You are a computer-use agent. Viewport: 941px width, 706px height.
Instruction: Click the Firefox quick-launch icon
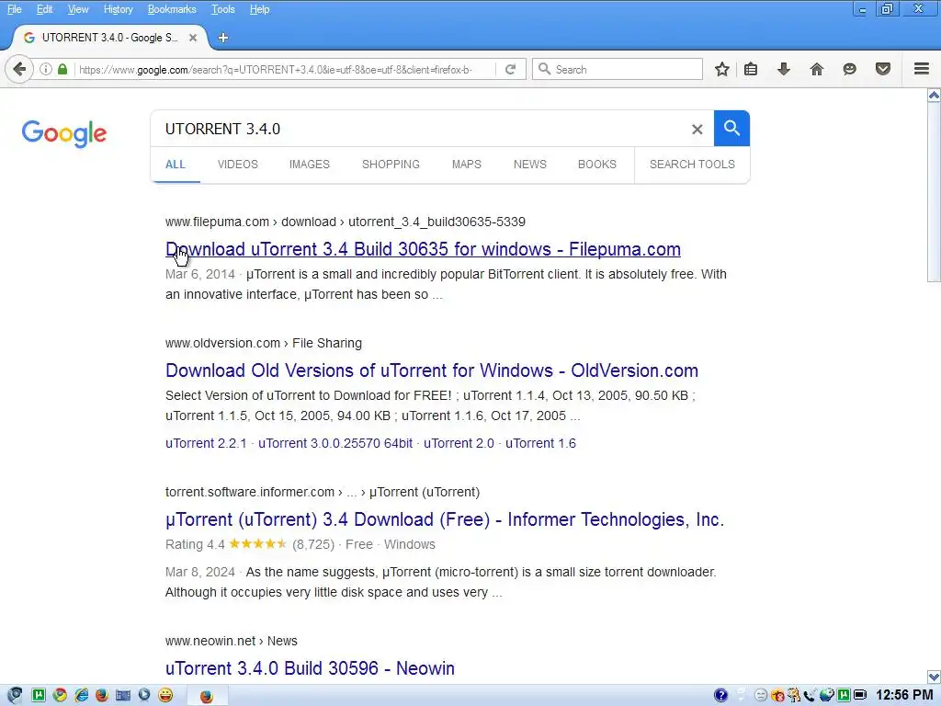click(102, 695)
